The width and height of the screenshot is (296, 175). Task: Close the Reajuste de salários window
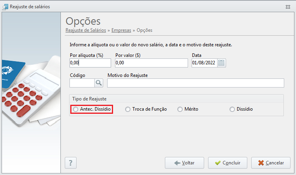coord(288,7)
